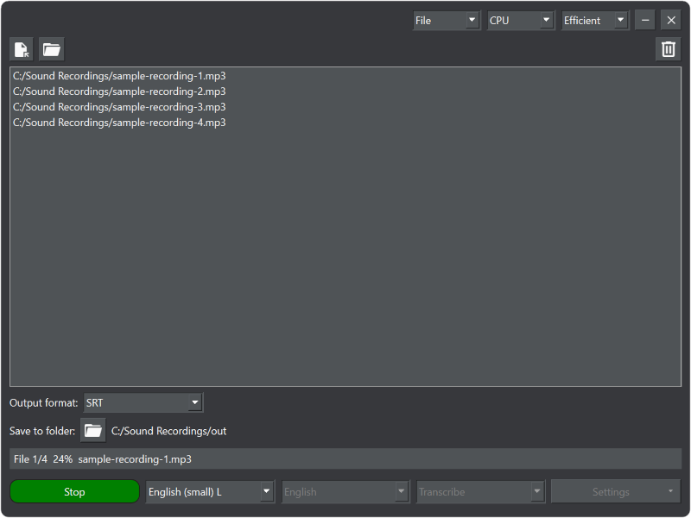Open the add folder icon in toolbar

[x=52, y=49]
